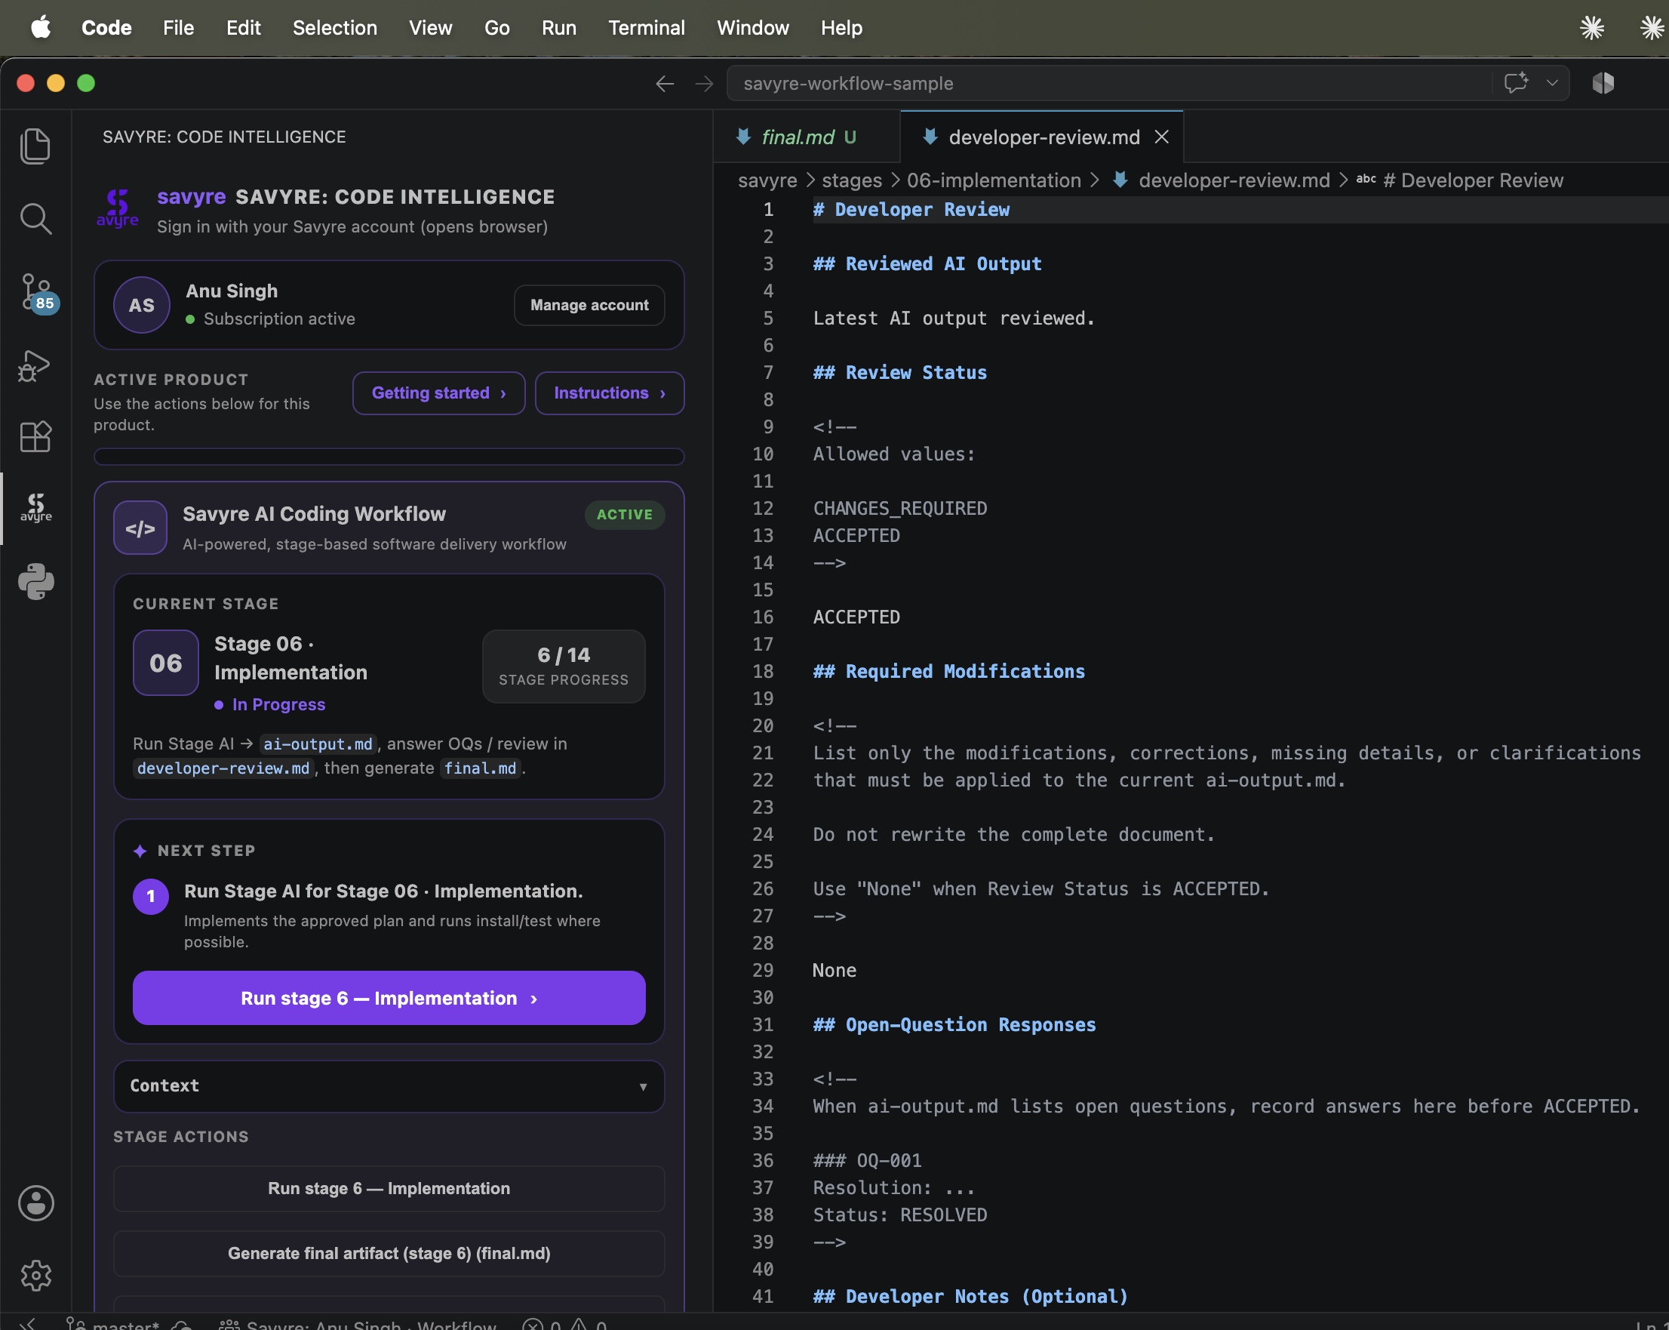Open the Accounts icon in activity bar
This screenshot has height=1330, width=1669.
(35, 1203)
